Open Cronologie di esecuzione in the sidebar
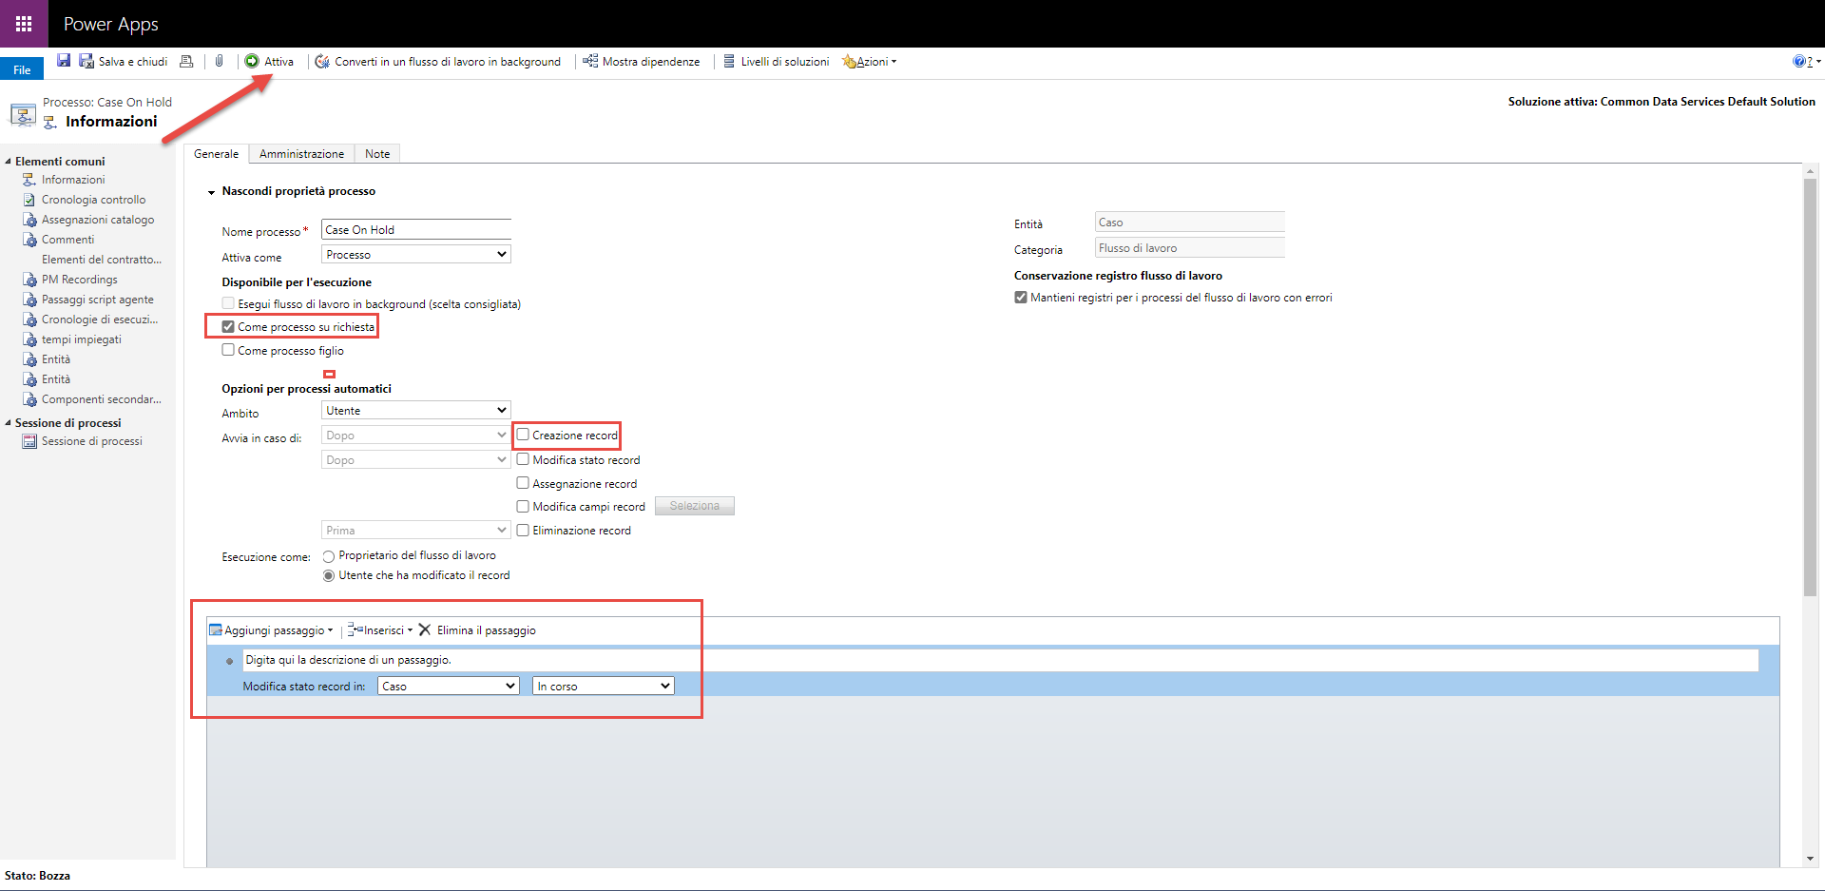 [99, 320]
